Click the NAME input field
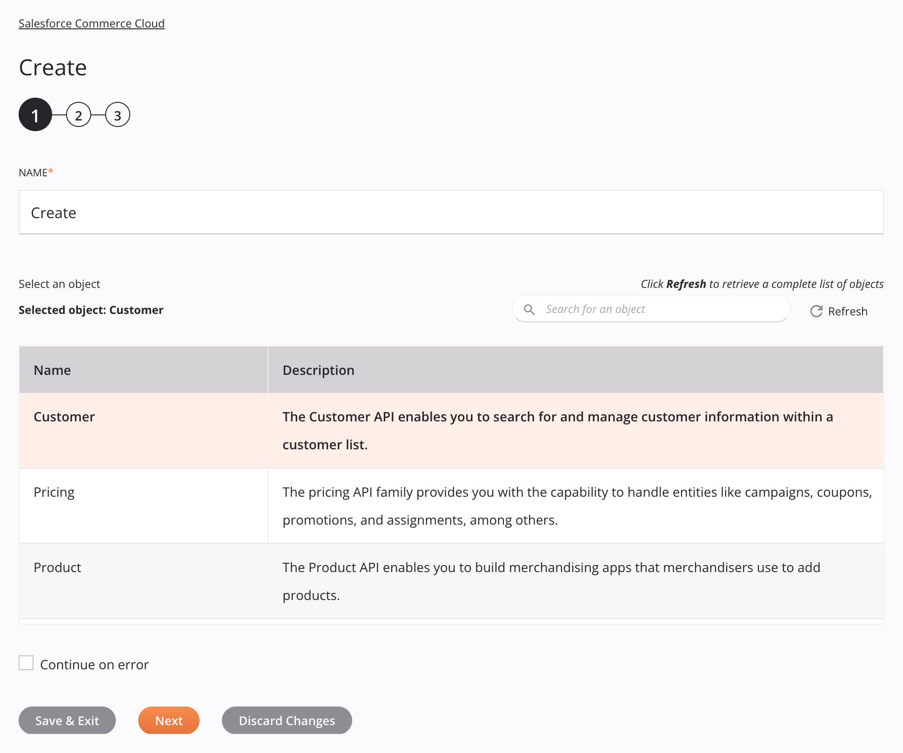This screenshot has height=753, width=903. pyautogui.click(x=451, y=212)
